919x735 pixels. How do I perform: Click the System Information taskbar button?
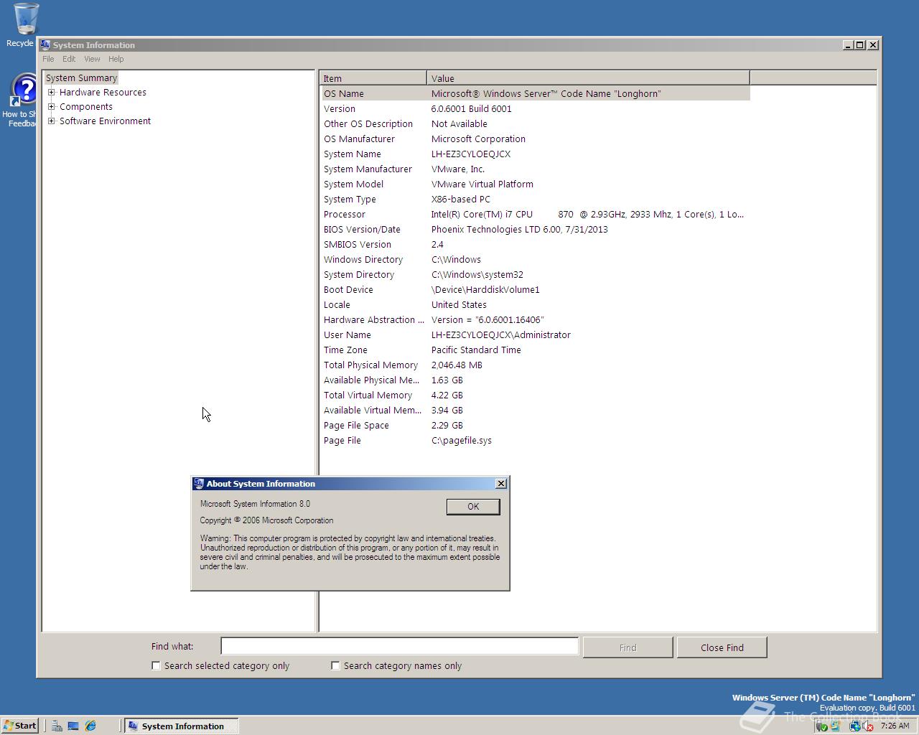click(181, 726)
